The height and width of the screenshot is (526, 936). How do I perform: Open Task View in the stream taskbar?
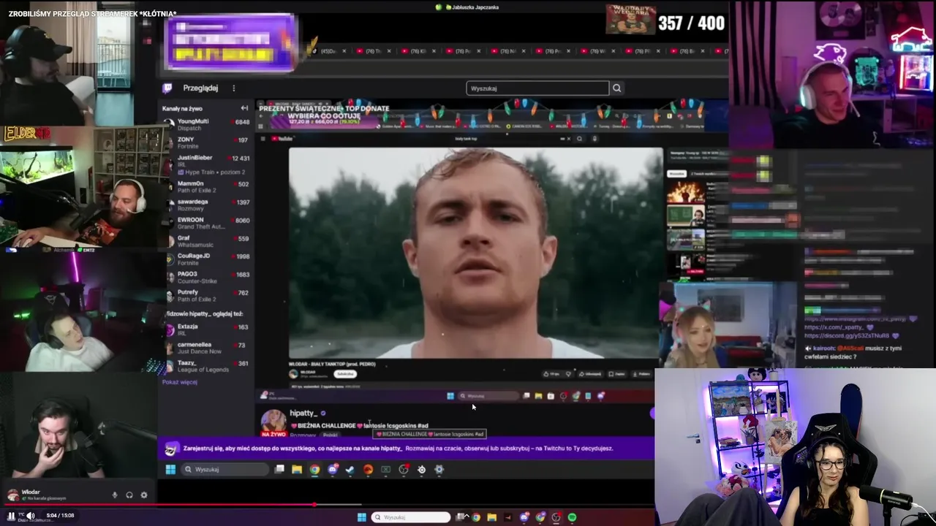point(279,470)
